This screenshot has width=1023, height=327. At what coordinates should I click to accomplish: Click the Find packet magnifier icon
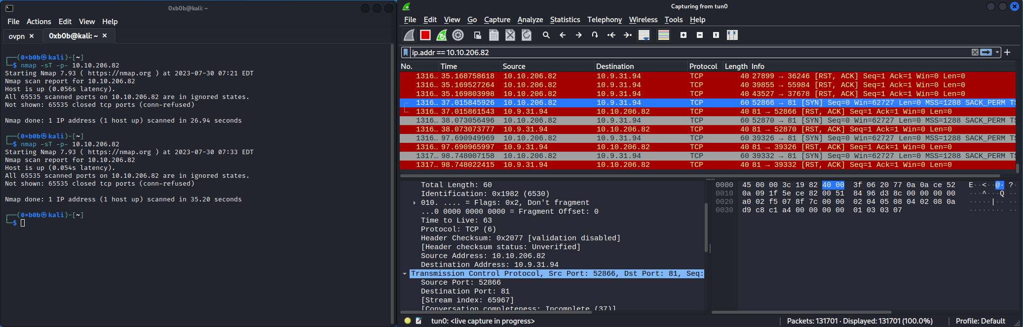click(x=546, y=35)
